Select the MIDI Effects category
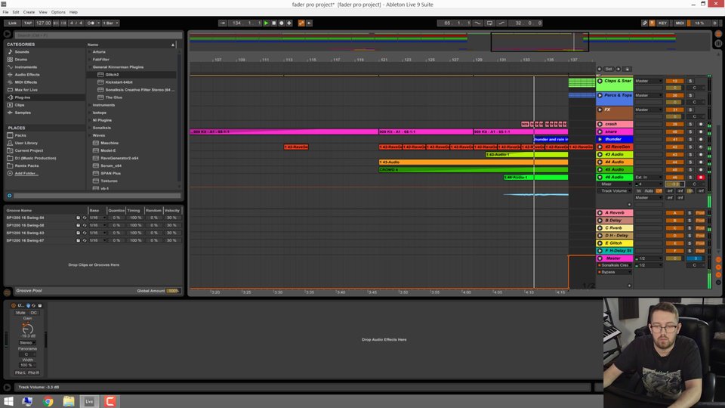 click(26, 82)
